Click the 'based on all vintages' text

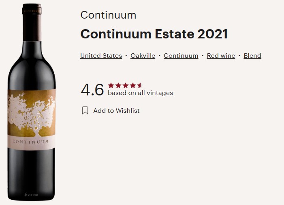[140, 93]
